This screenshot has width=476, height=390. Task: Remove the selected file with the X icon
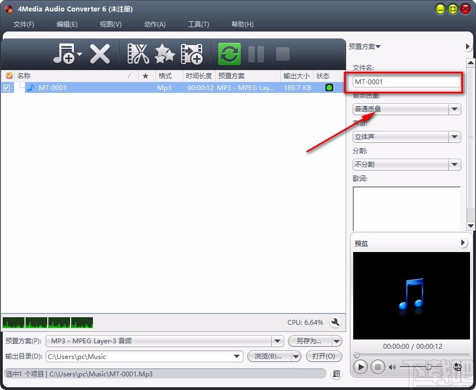[100, 54]
